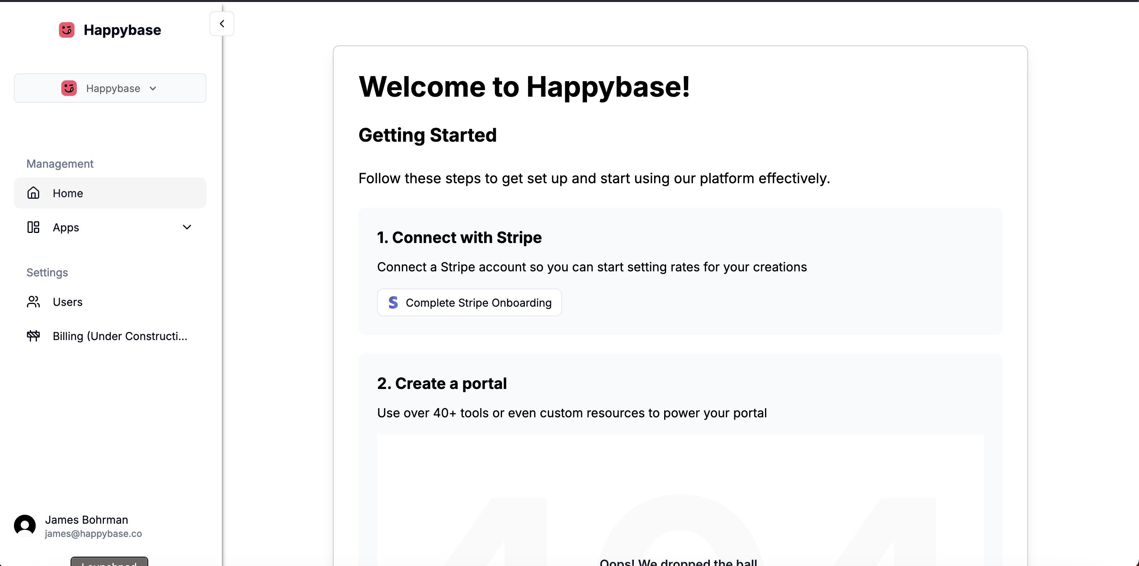Viewport: 1139px width, 566px height.
Task: Click the '1. Connect with Stripe' heading
Action: (x=459, y=237)
